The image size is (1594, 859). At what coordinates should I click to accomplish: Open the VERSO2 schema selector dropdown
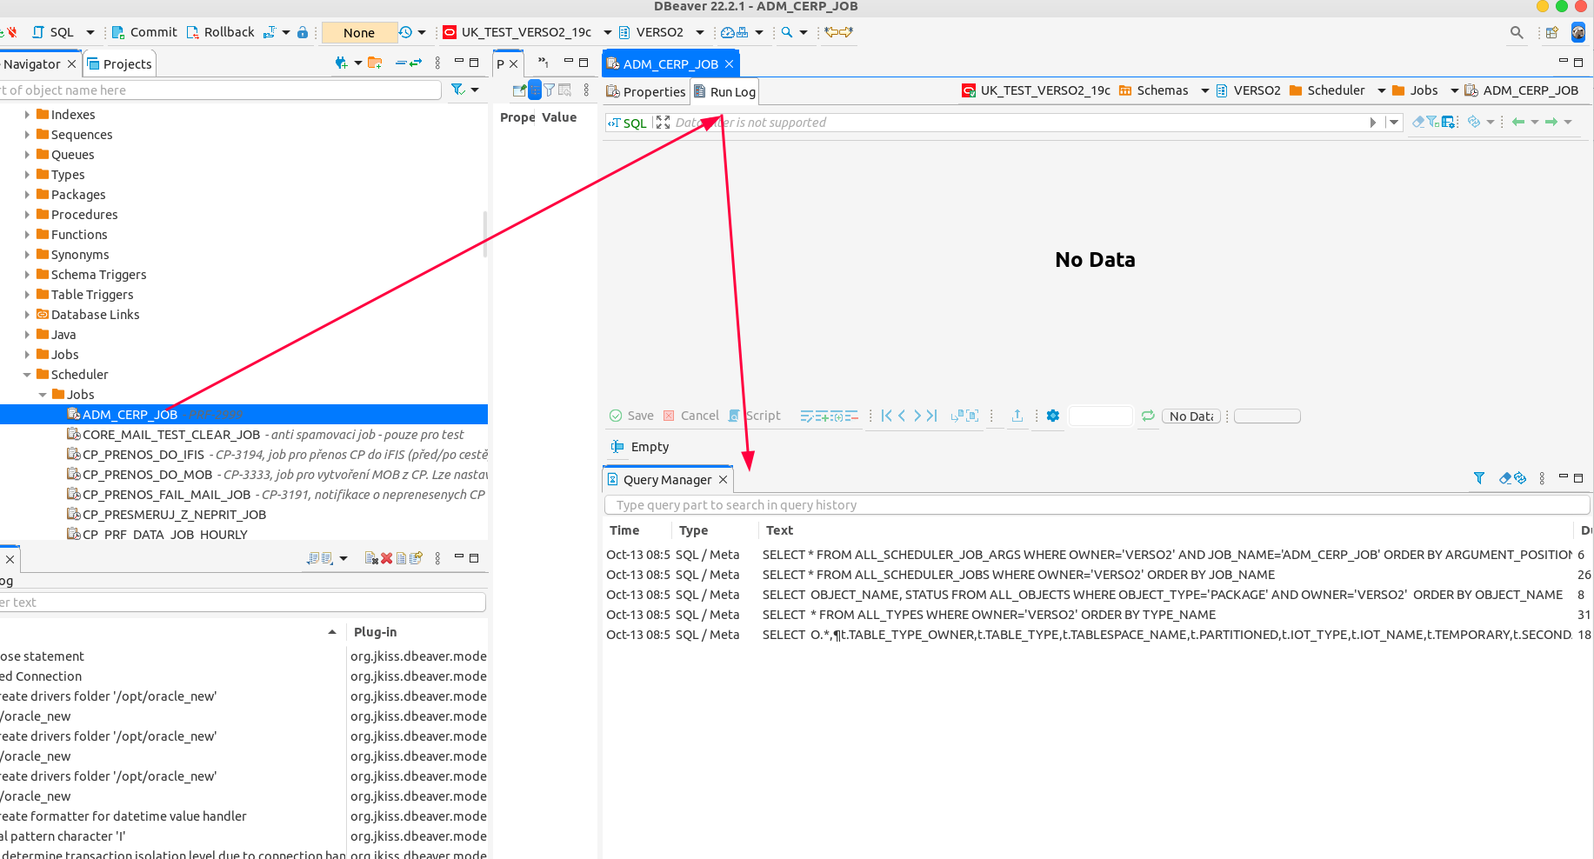point(700,32)
